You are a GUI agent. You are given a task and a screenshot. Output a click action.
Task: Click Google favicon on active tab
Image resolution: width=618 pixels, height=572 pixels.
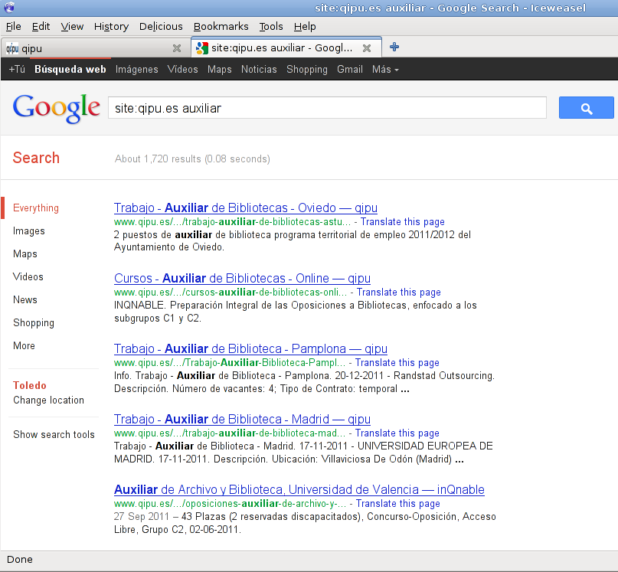202,48
